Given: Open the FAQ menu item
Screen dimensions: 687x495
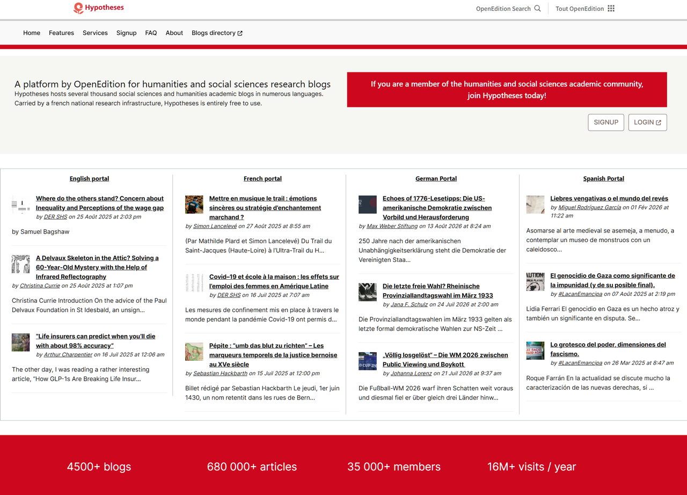Looking at the screenshot, I should pos(151,33).
